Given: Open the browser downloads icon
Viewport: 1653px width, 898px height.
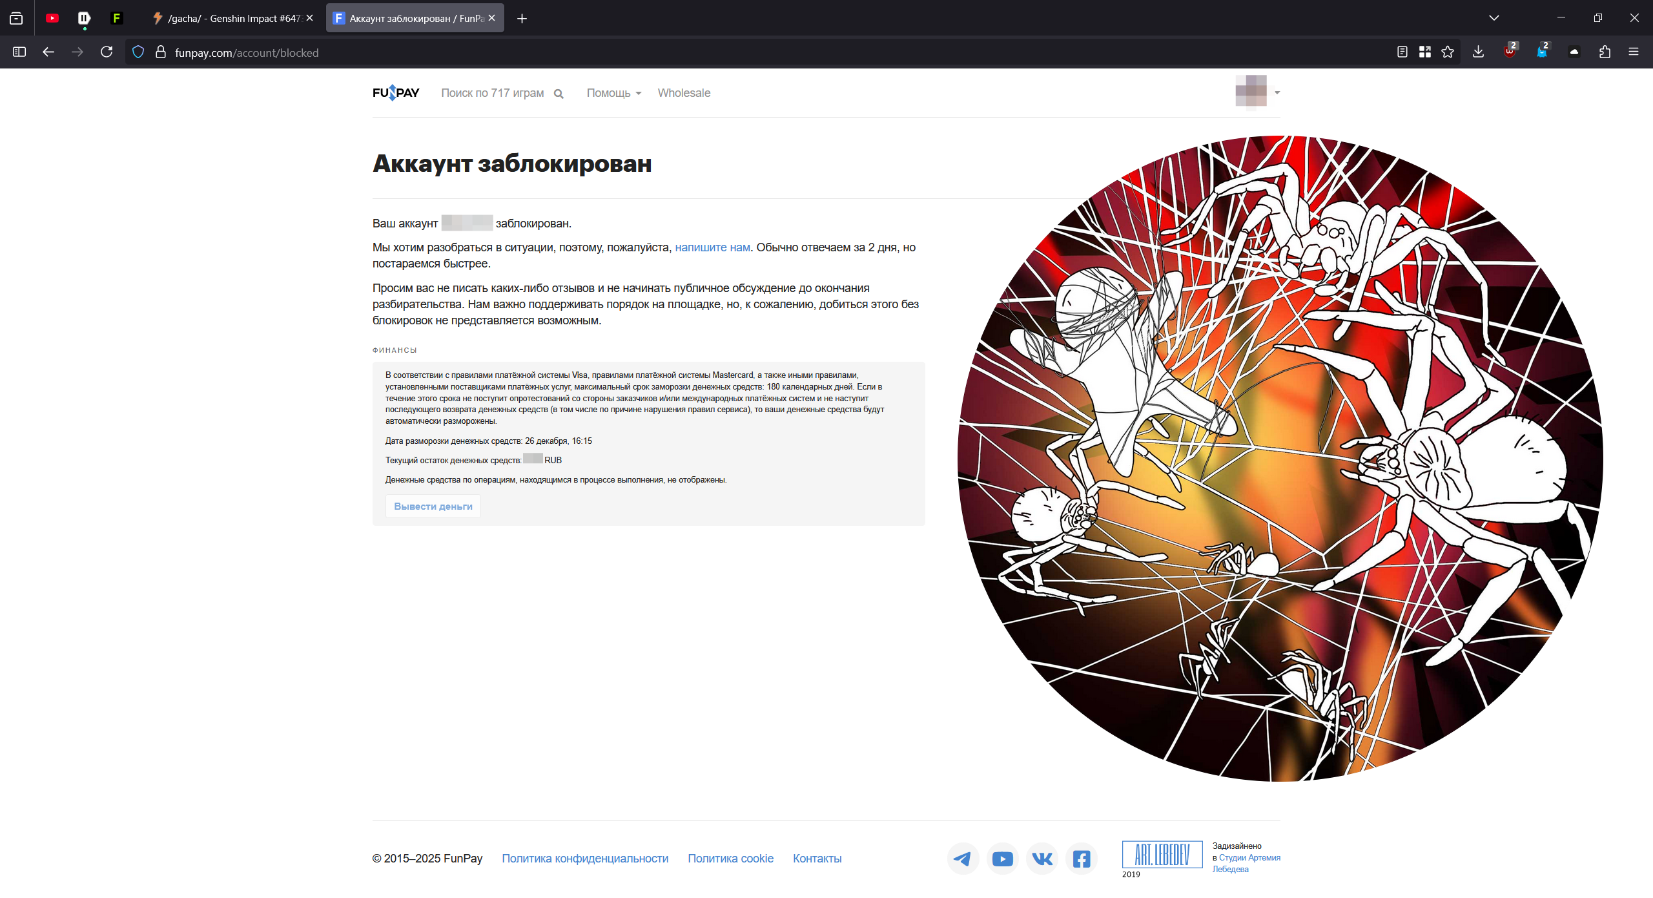Looking at the screenshot, I should pos(1478,52).
